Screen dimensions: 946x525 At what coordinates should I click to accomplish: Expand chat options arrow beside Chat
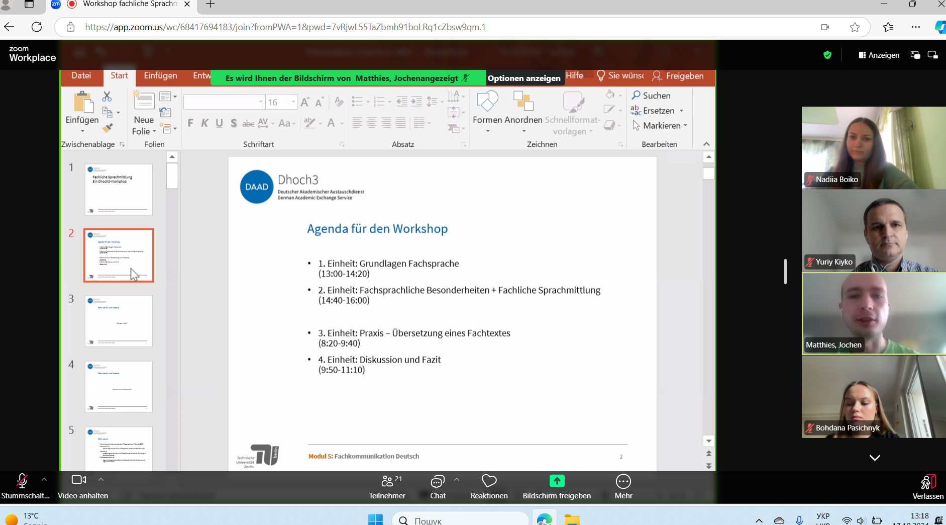pyautogui.click(x=457, y=479)
